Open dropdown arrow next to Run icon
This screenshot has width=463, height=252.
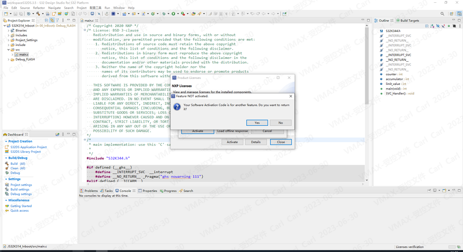(x=178, y=13)
